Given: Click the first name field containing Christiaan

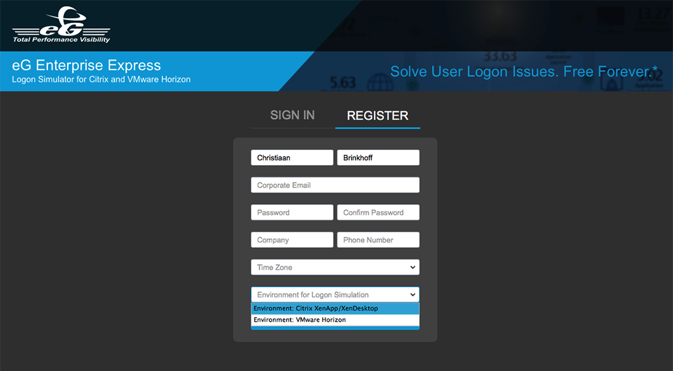Looking at the screenshot, I should coord(292,158).
